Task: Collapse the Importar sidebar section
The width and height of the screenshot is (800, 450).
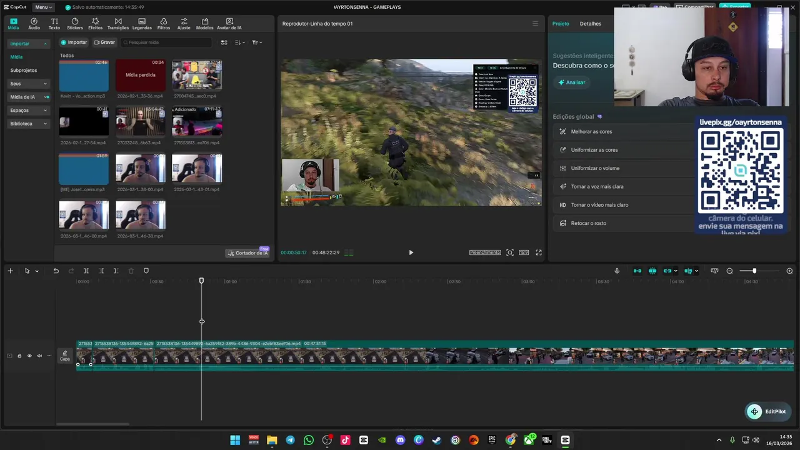Action: 29,44
